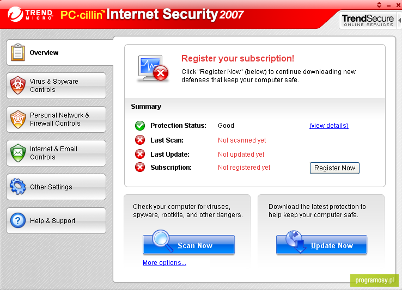Image resolution: width=402 pixels, height=290 pixels.
Task: Open the view details link
Action: [x=329, y=126]
